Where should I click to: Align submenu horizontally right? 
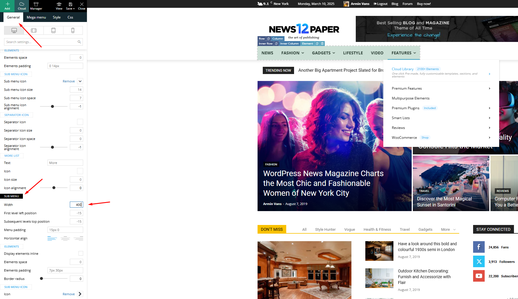pyautogui.click(x=78, y=238)
